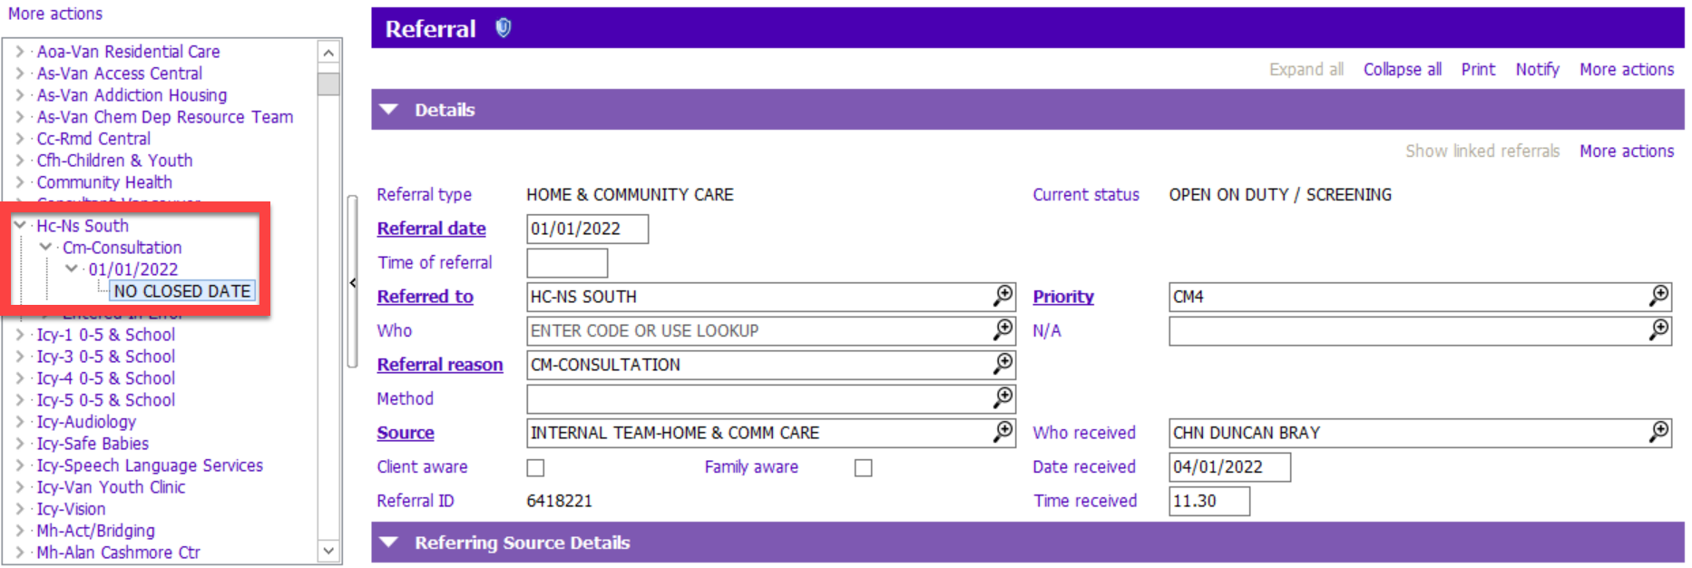Select Show linked referrals

coord(1482,151)
